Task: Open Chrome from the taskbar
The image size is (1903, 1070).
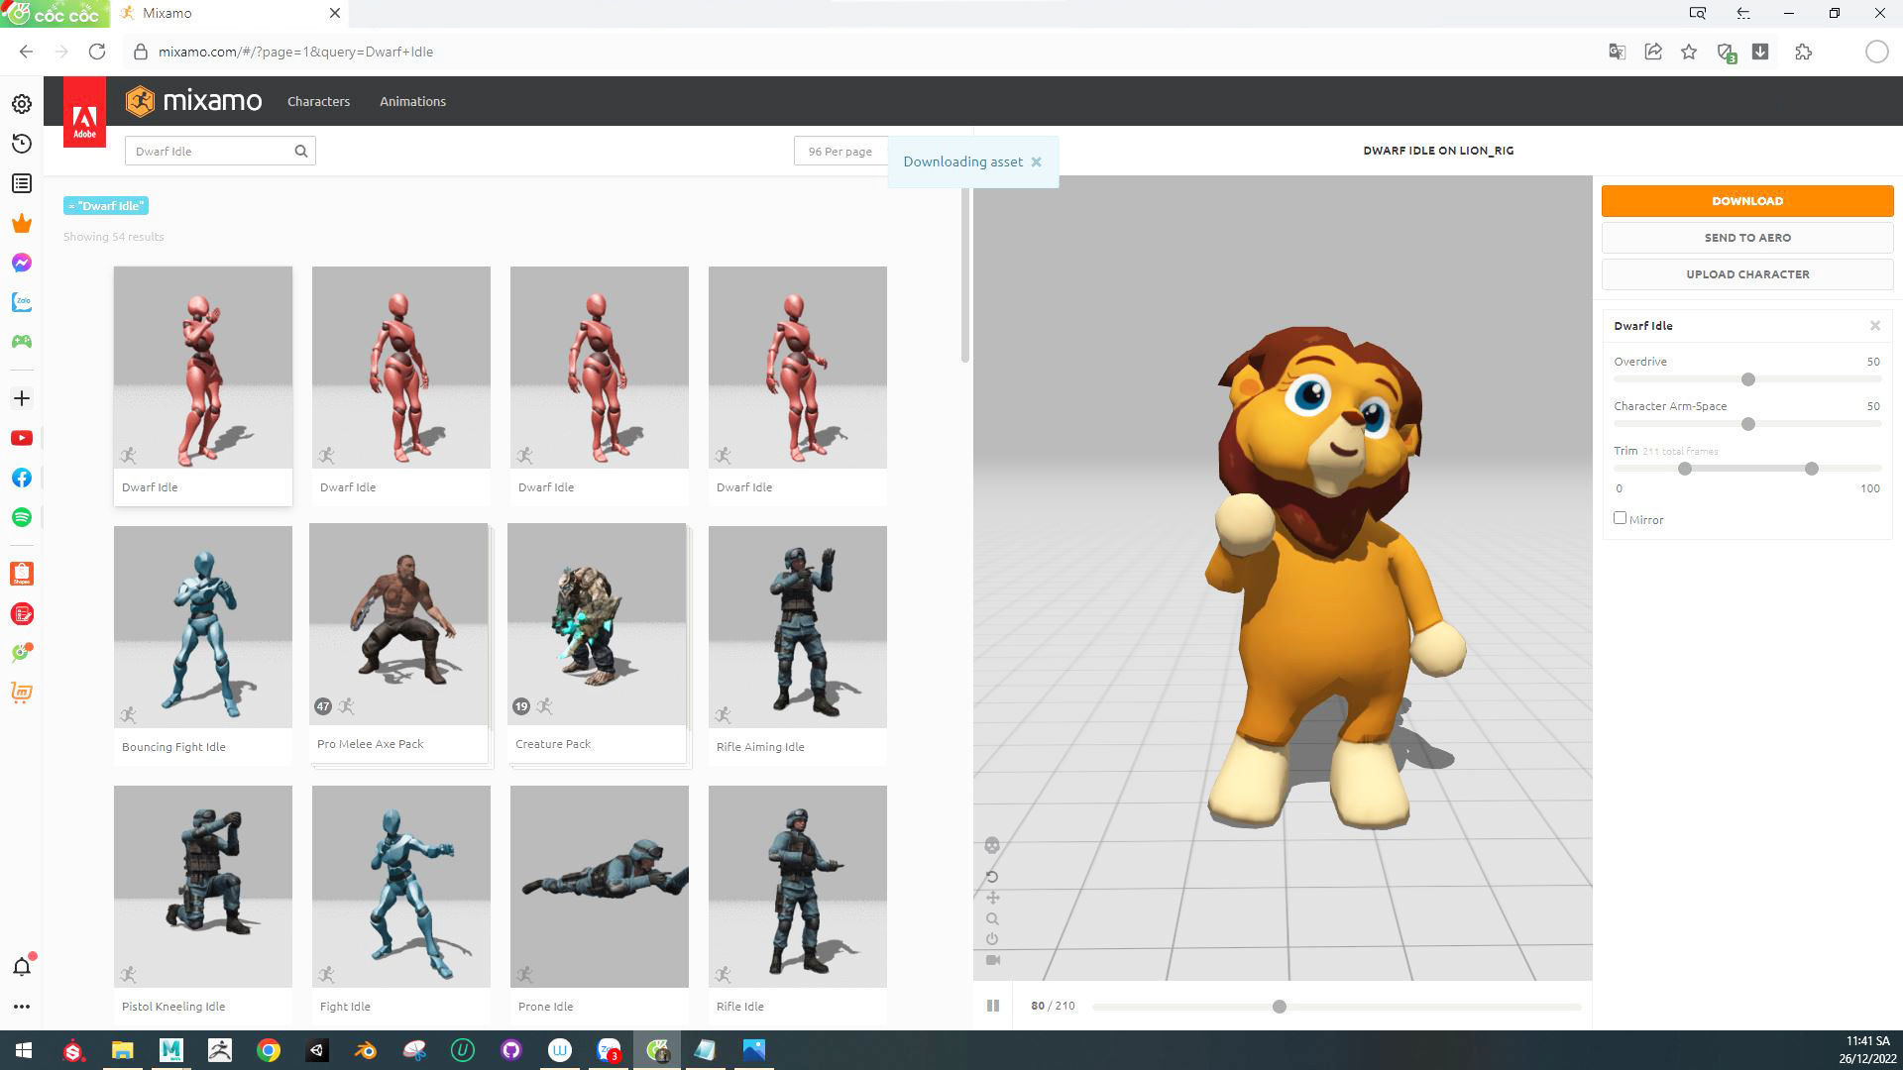Action: pyautogui.click(x=269, y=1050)
